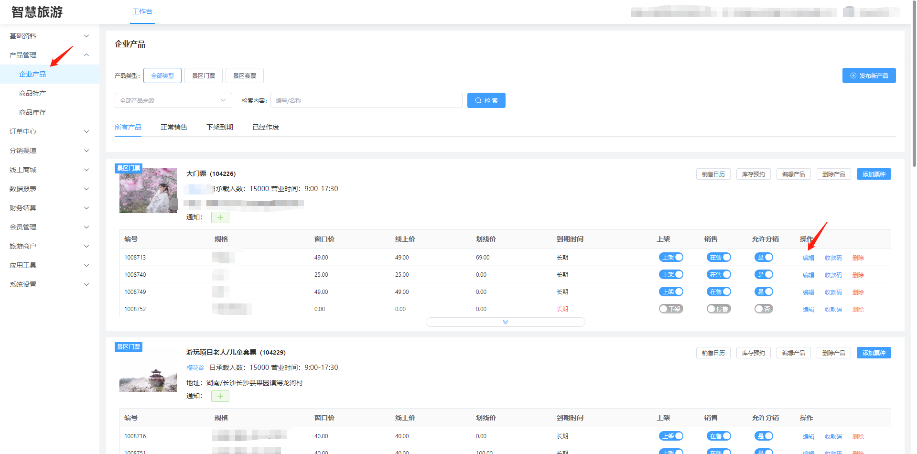Open 商品库存 in the sidebar
This screenshot has height=454, width=917.
[x=32, y=112]
